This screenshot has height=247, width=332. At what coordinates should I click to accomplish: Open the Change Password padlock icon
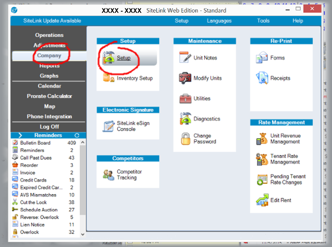pyautogui.click(x=185, y=139)
